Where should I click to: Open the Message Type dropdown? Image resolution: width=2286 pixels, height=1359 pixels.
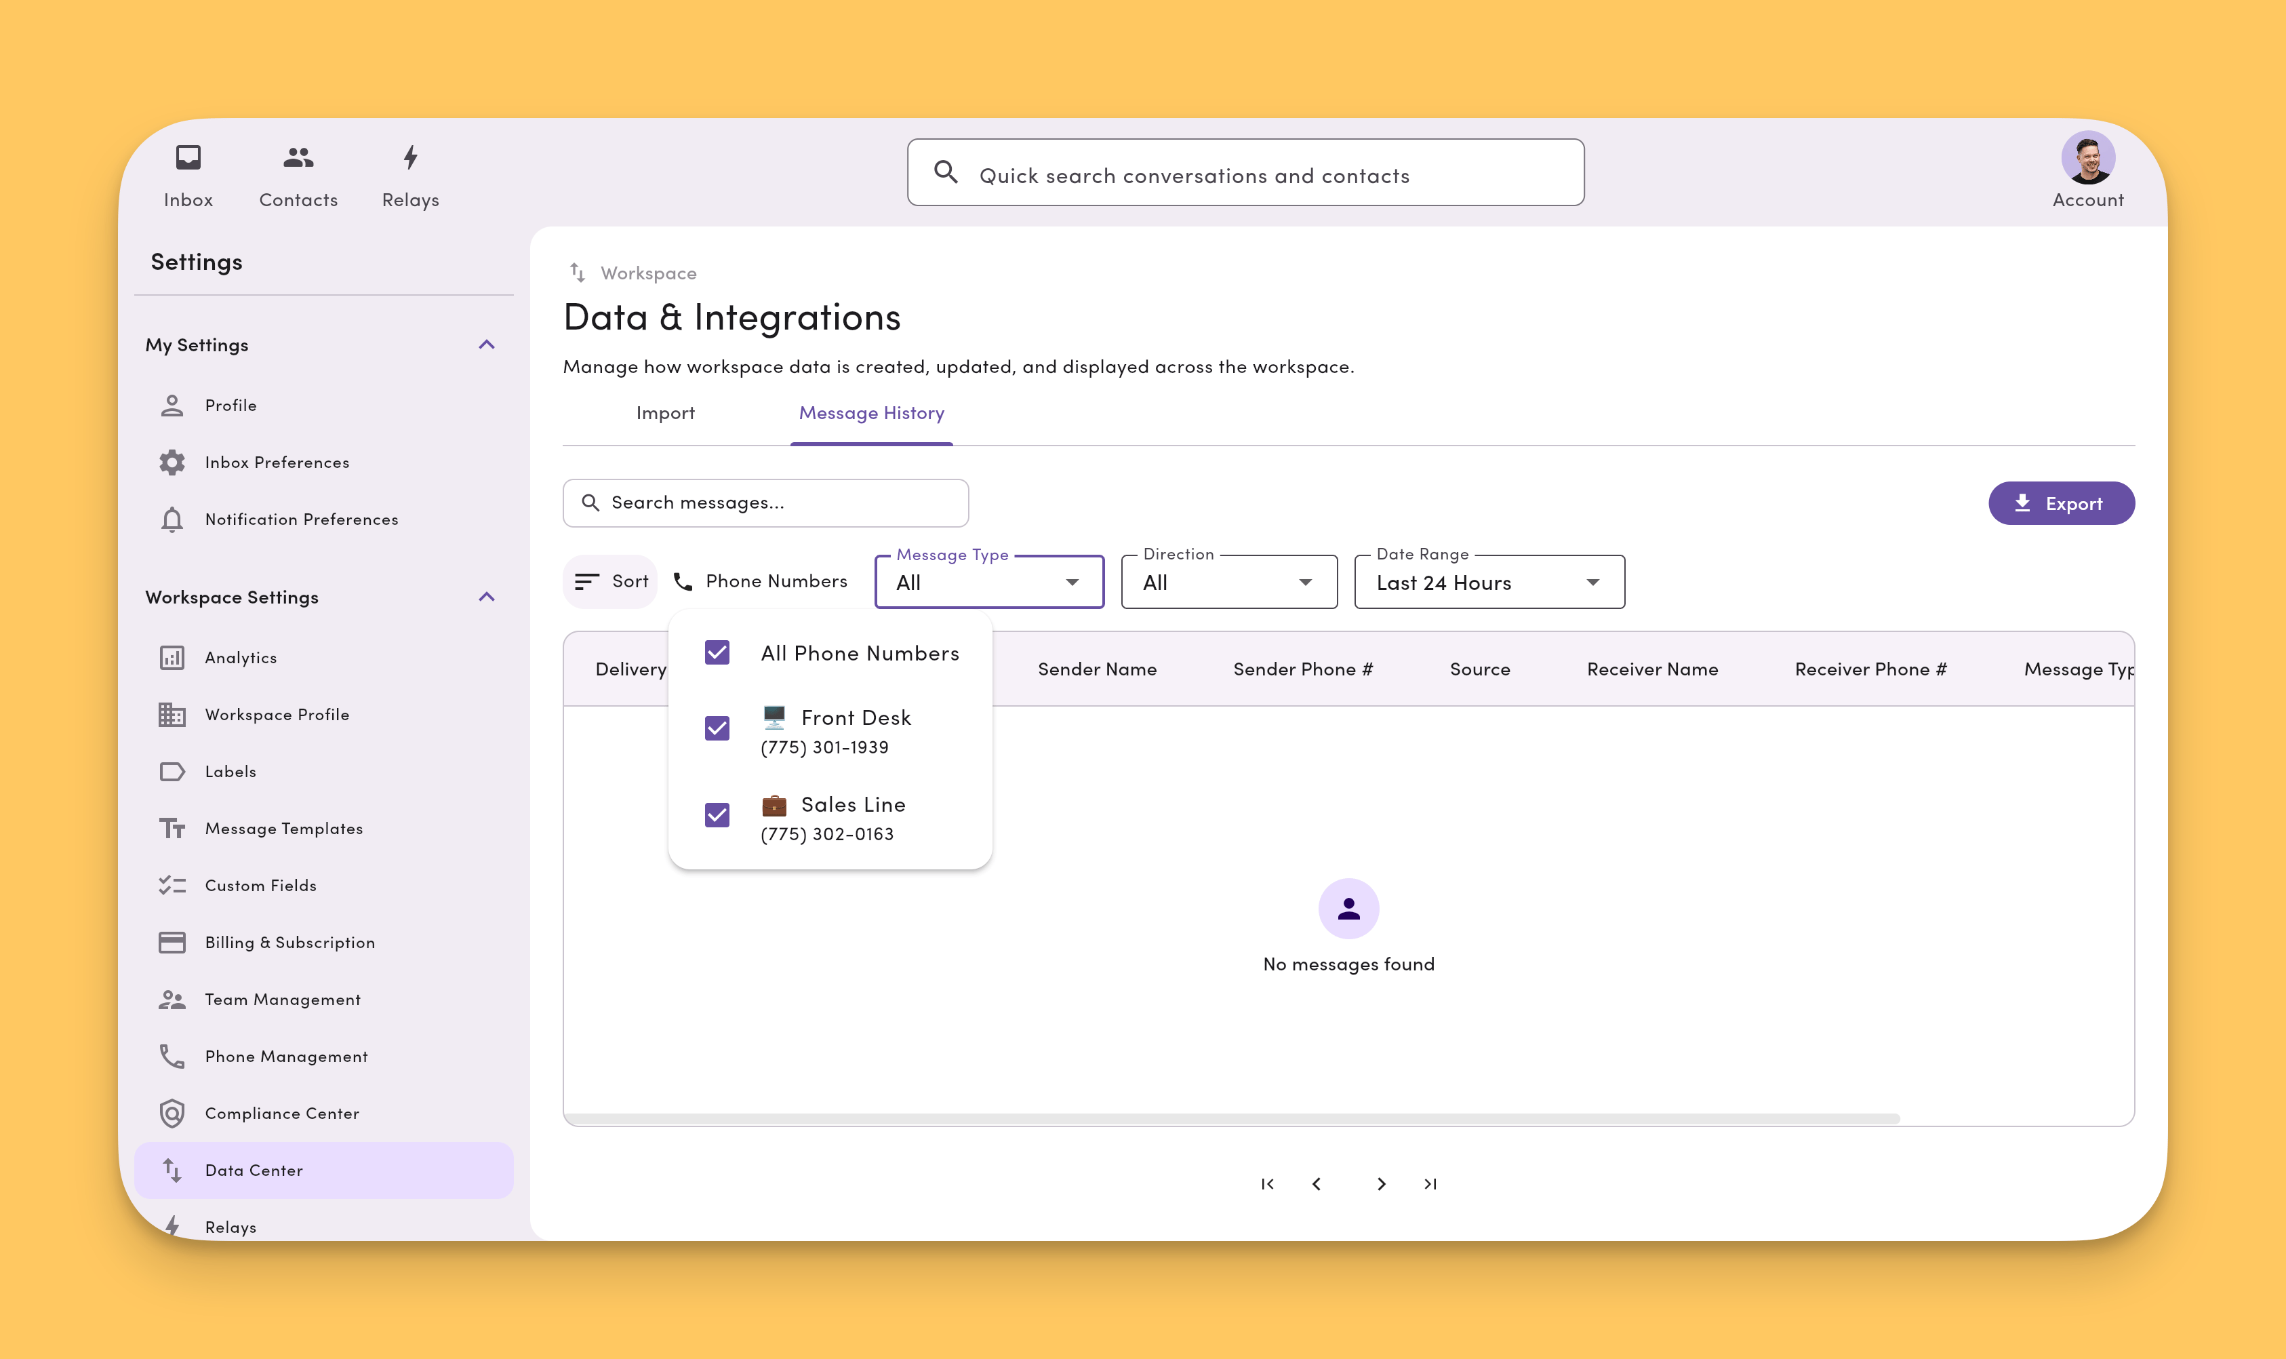click(988, 583)
